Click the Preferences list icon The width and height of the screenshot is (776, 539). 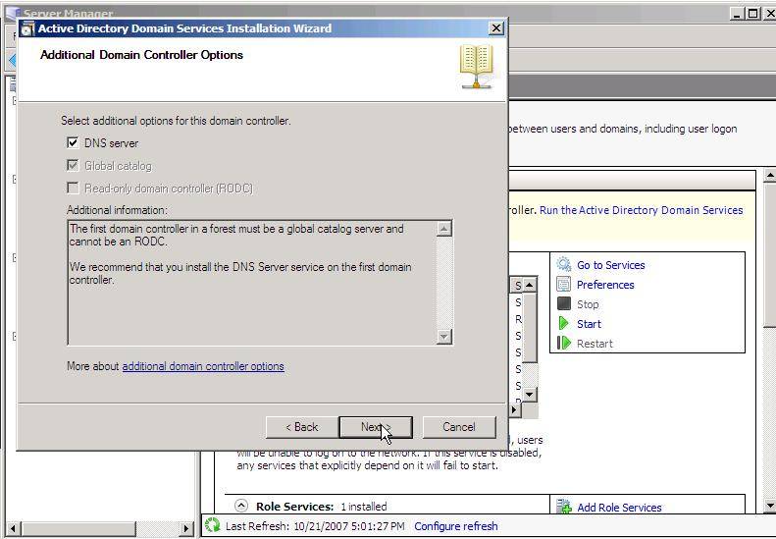point(564,284)
